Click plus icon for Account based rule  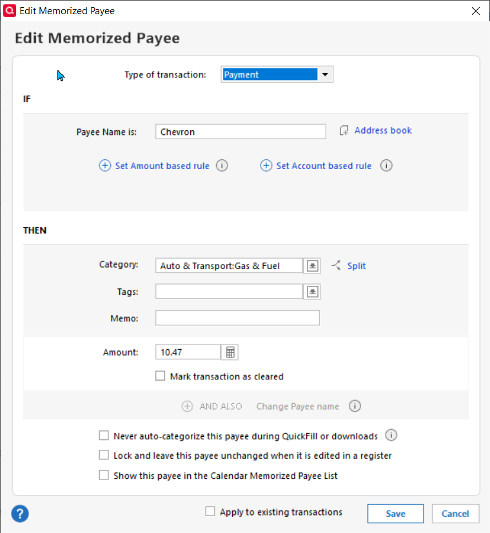266,166
